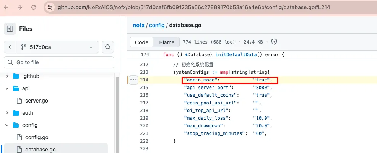Expand the auth folder
This screenshot has width=377, height=153.
[7, 113]
